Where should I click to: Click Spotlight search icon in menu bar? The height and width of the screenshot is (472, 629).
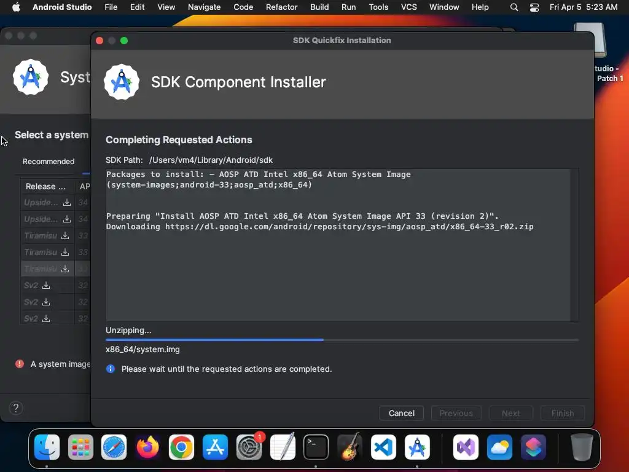514,7
